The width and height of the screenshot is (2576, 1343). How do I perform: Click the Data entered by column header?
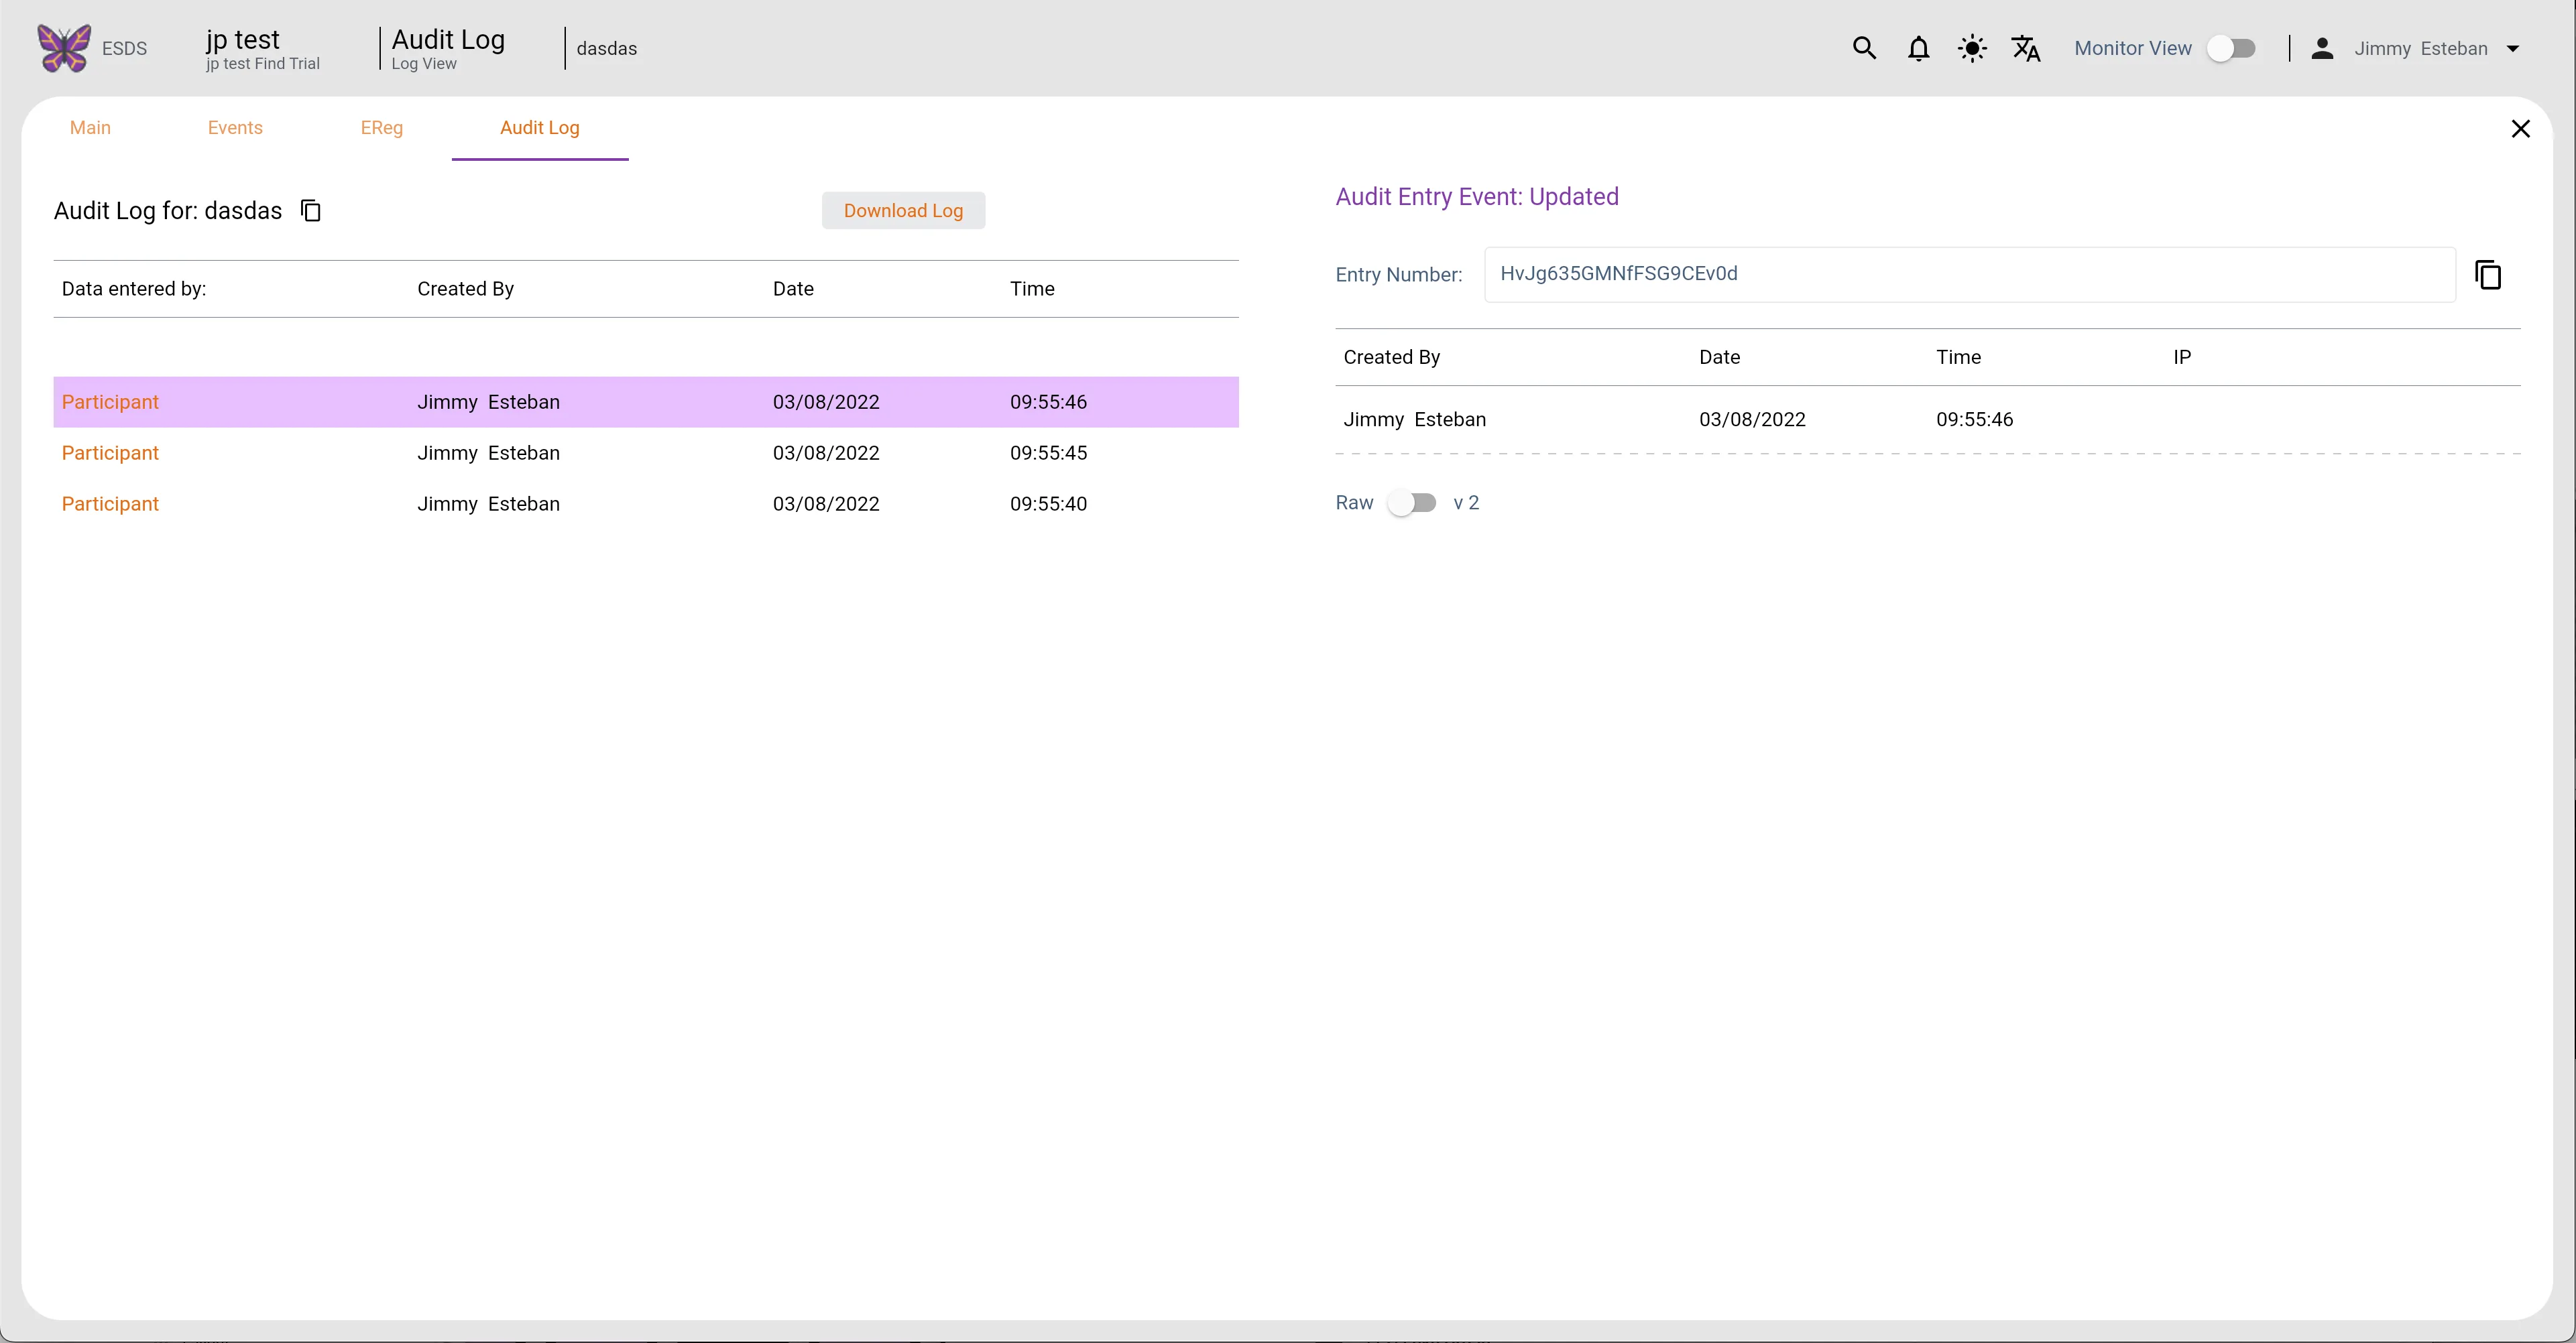(134, 289)
